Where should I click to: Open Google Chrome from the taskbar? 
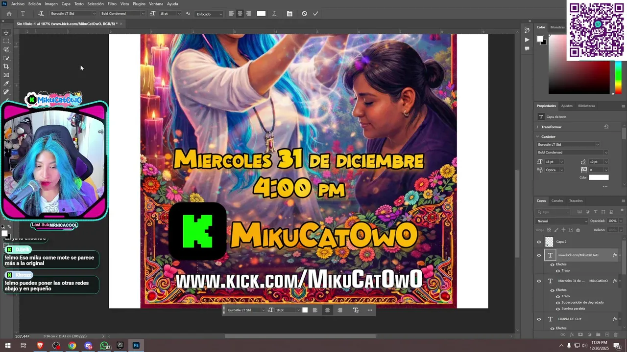pyautogui.click(x=72, y=346)
